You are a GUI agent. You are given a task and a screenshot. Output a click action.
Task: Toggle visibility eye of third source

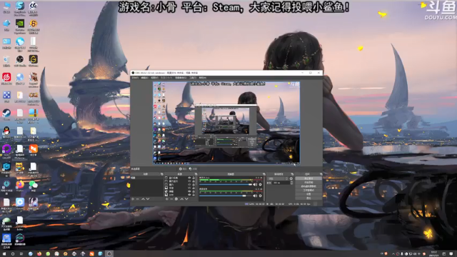189,184
